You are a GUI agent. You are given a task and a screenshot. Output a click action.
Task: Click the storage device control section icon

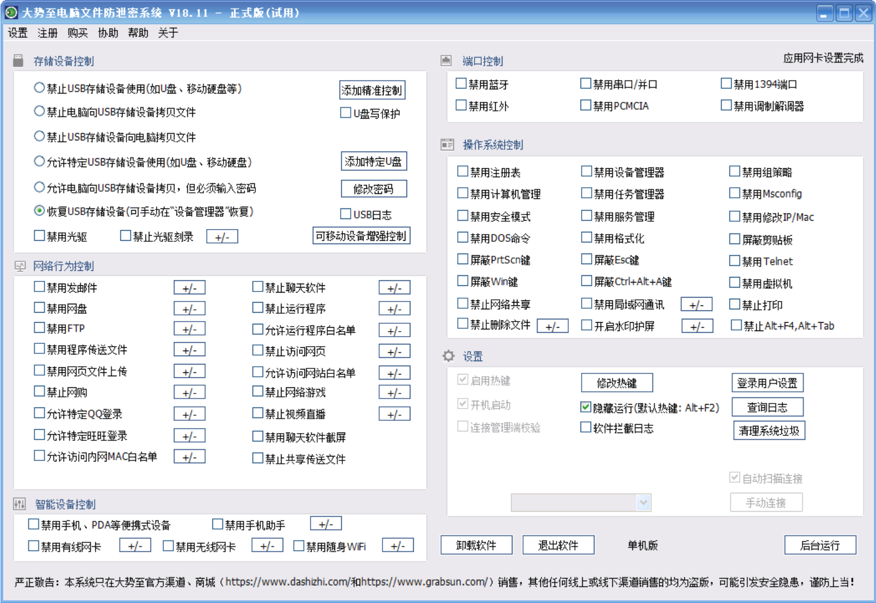[18, 61]
